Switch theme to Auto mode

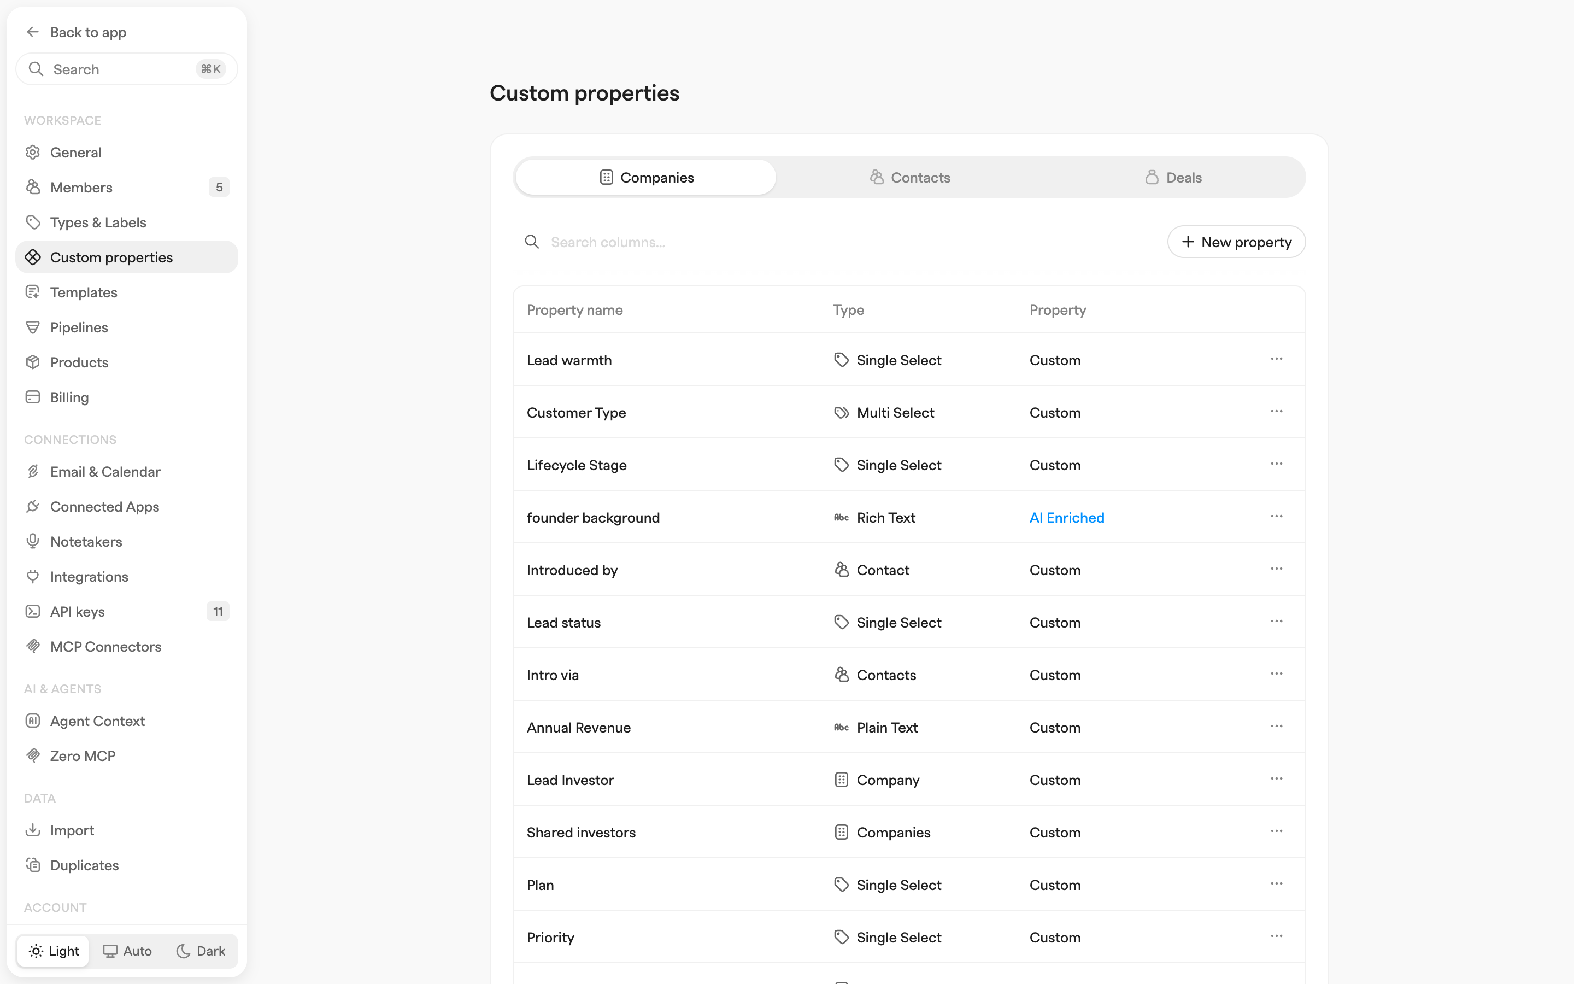coord(127,951)
